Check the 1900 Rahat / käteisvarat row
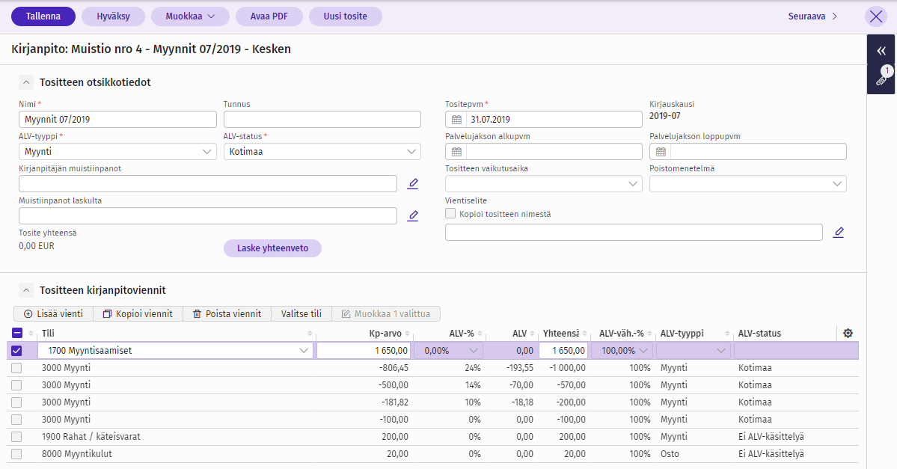Screen dimensions: 897x469 [x=16, y=436]
